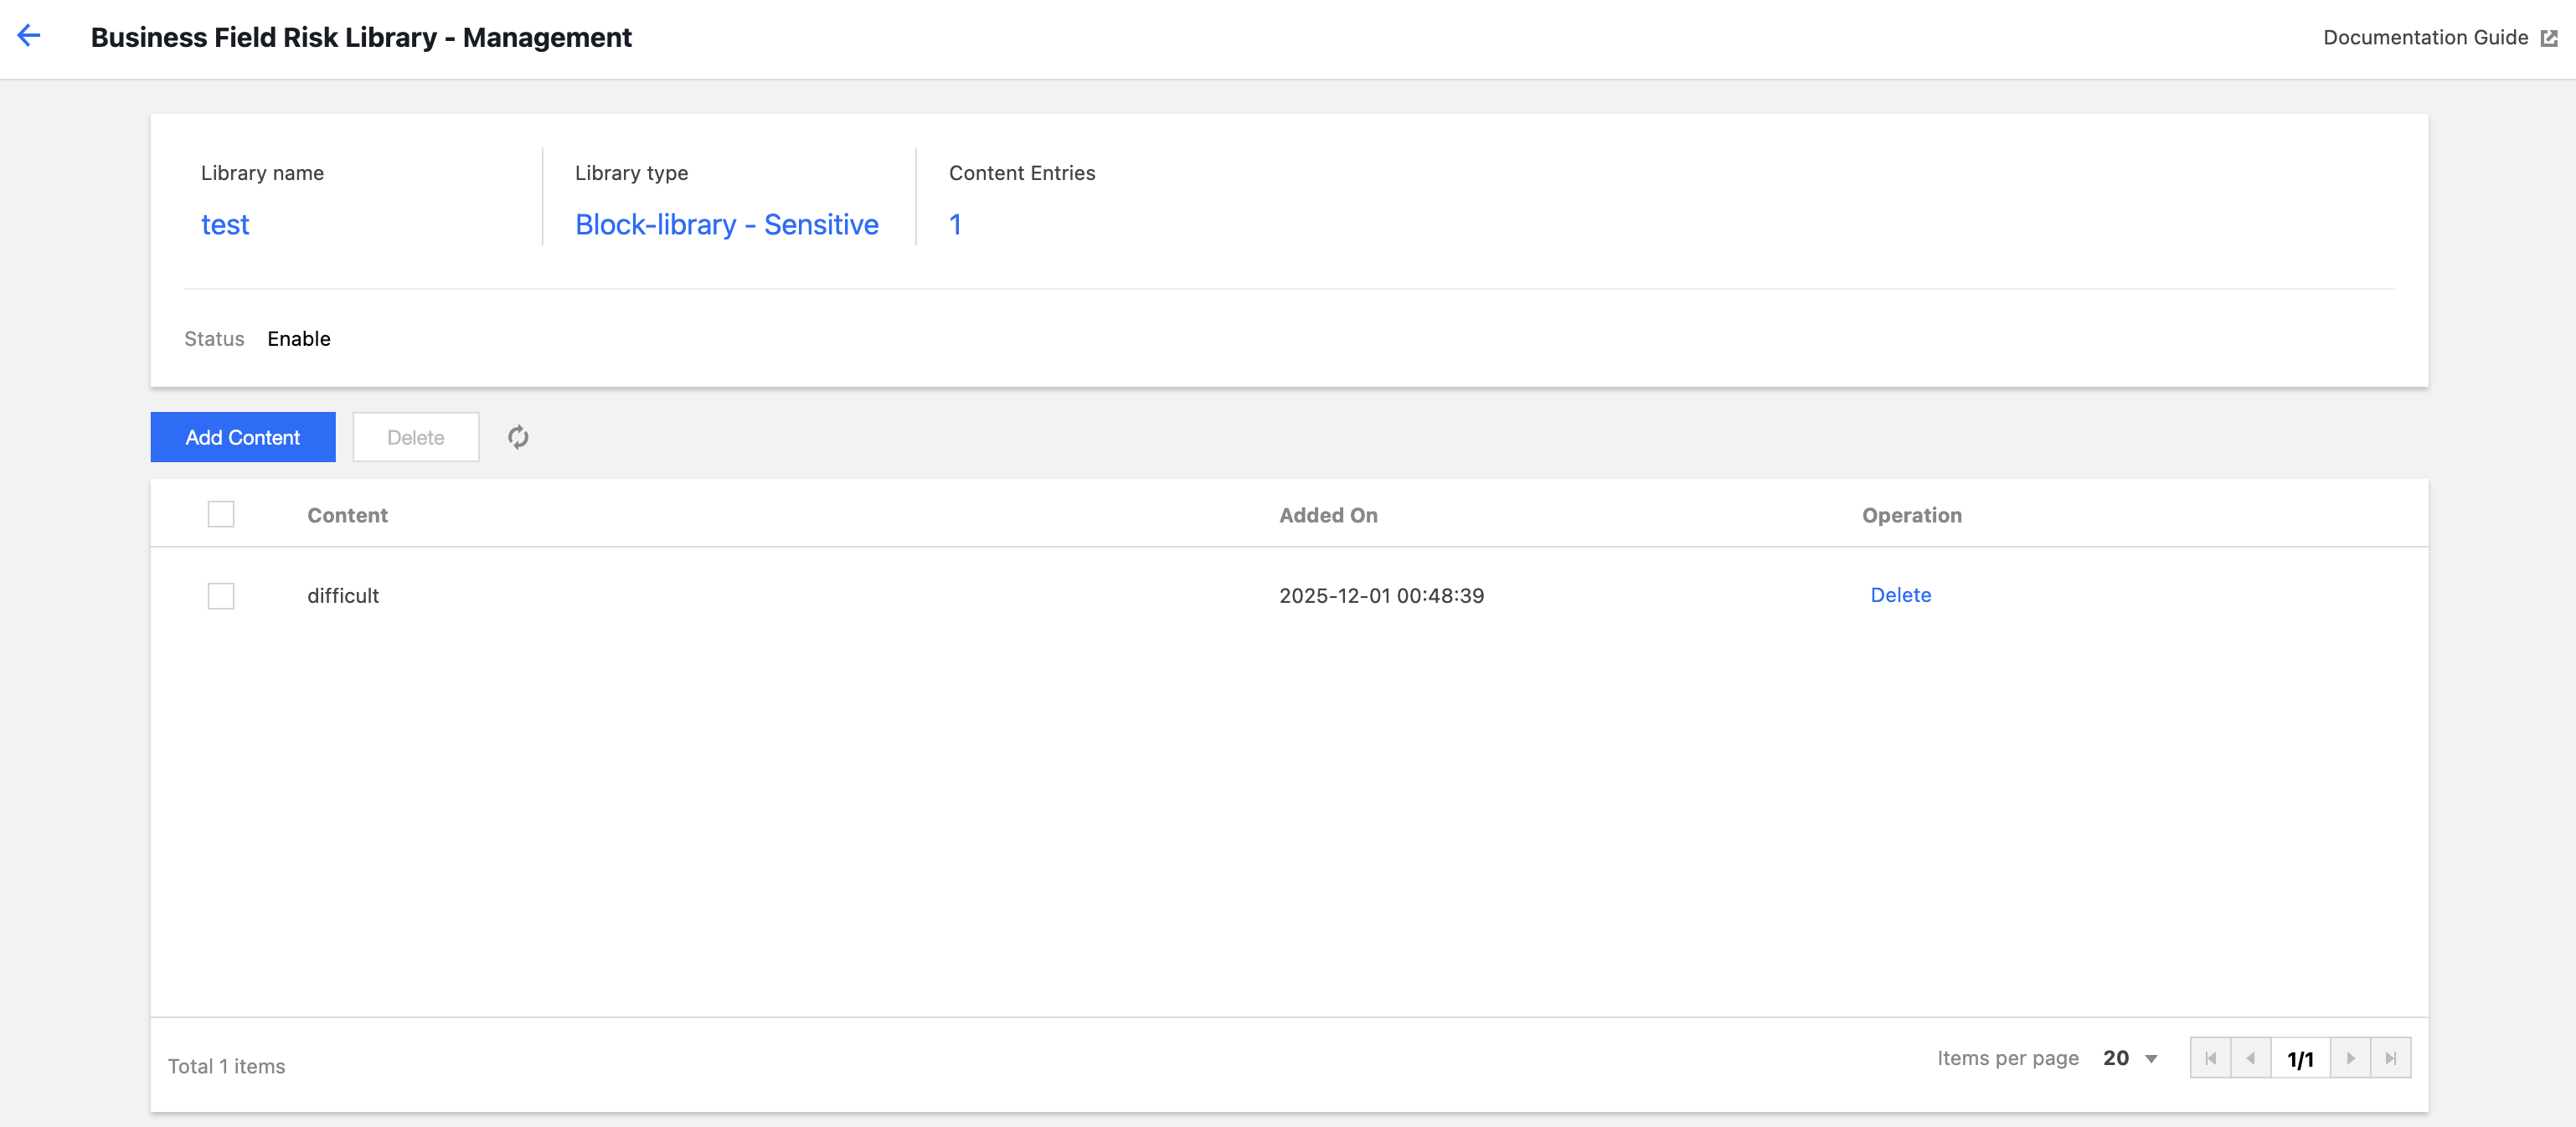Click the grey Delete toolbar button

[x=415, y=437]
